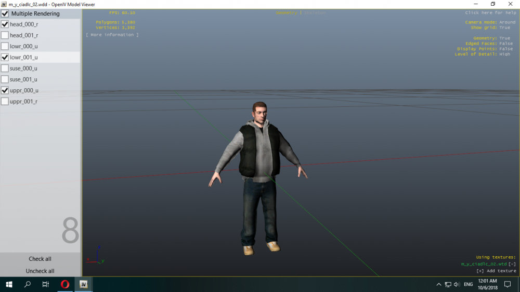Screen dimensions: 520x292
Task: Click the Add texture link
Action: (x=496, y=271)
